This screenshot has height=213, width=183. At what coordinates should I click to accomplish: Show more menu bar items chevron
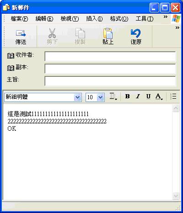click(x=166, y=17)
